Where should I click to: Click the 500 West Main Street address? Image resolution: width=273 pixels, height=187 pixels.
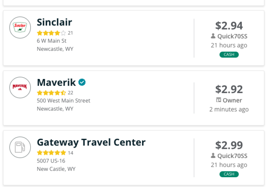coord(64,101)
